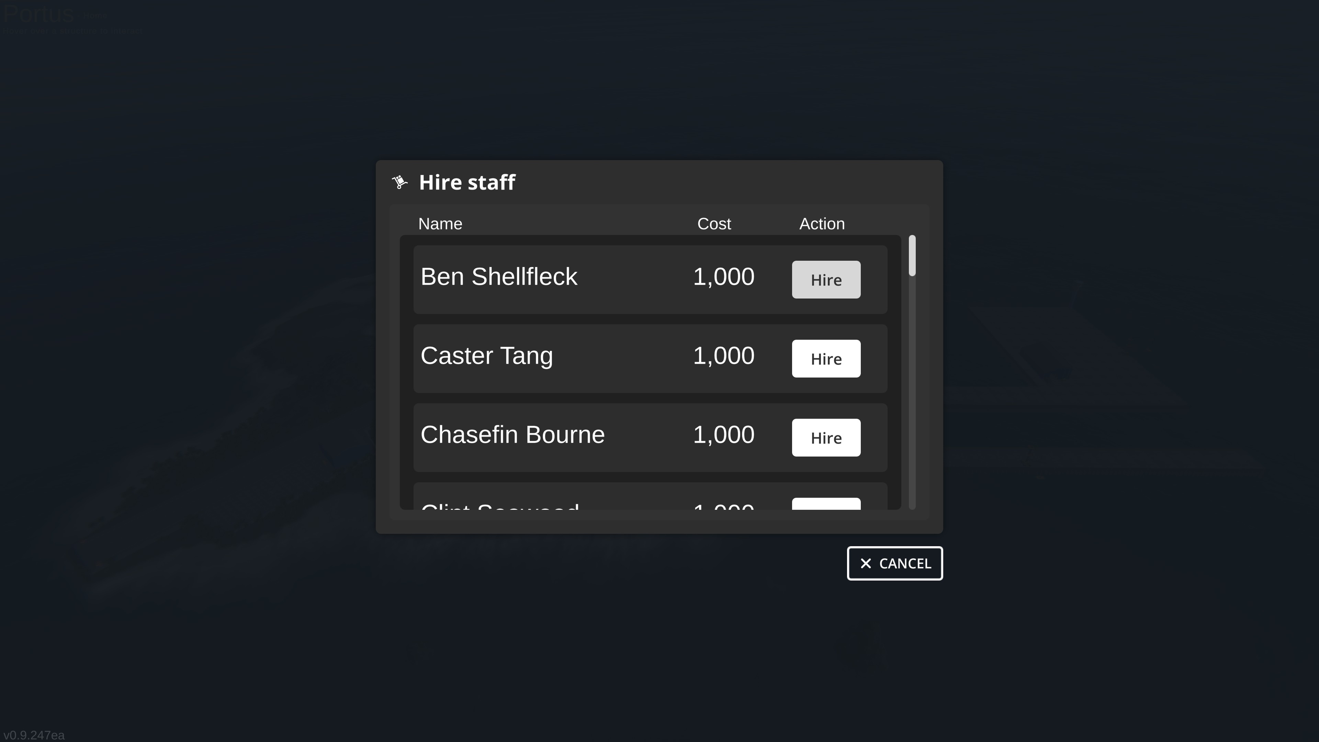
Task: Click the Hire staff dialog title
Action: (467, 182)
